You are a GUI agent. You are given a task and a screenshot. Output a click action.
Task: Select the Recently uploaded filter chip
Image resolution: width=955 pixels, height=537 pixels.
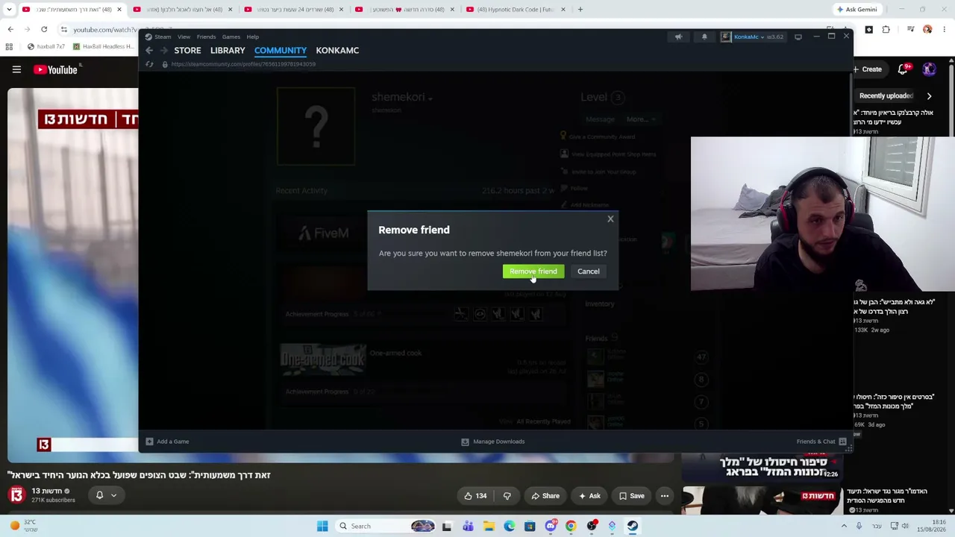886,95
